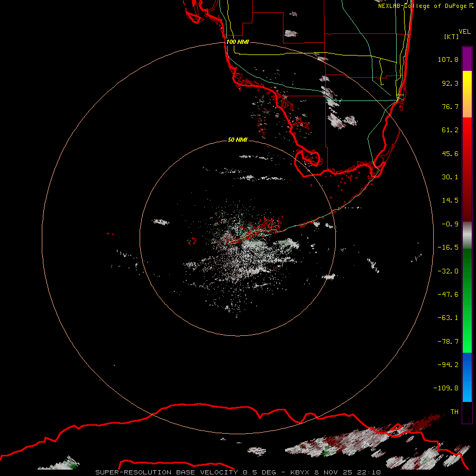The image size is (476, 476).
Task: Select the 30.1 velocity scale value
Action: click(450, 177)
